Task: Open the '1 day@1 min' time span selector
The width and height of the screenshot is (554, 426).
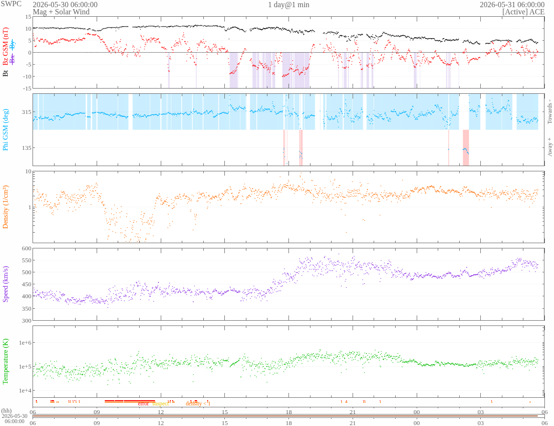Action: [288, 5]
